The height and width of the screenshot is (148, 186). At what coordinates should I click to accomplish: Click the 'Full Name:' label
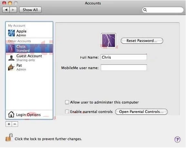pyautogui.click(x=89, y=57)
